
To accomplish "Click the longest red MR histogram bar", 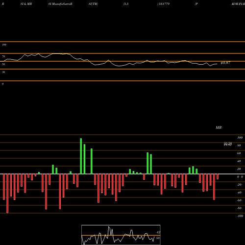I will click(7, 194).
